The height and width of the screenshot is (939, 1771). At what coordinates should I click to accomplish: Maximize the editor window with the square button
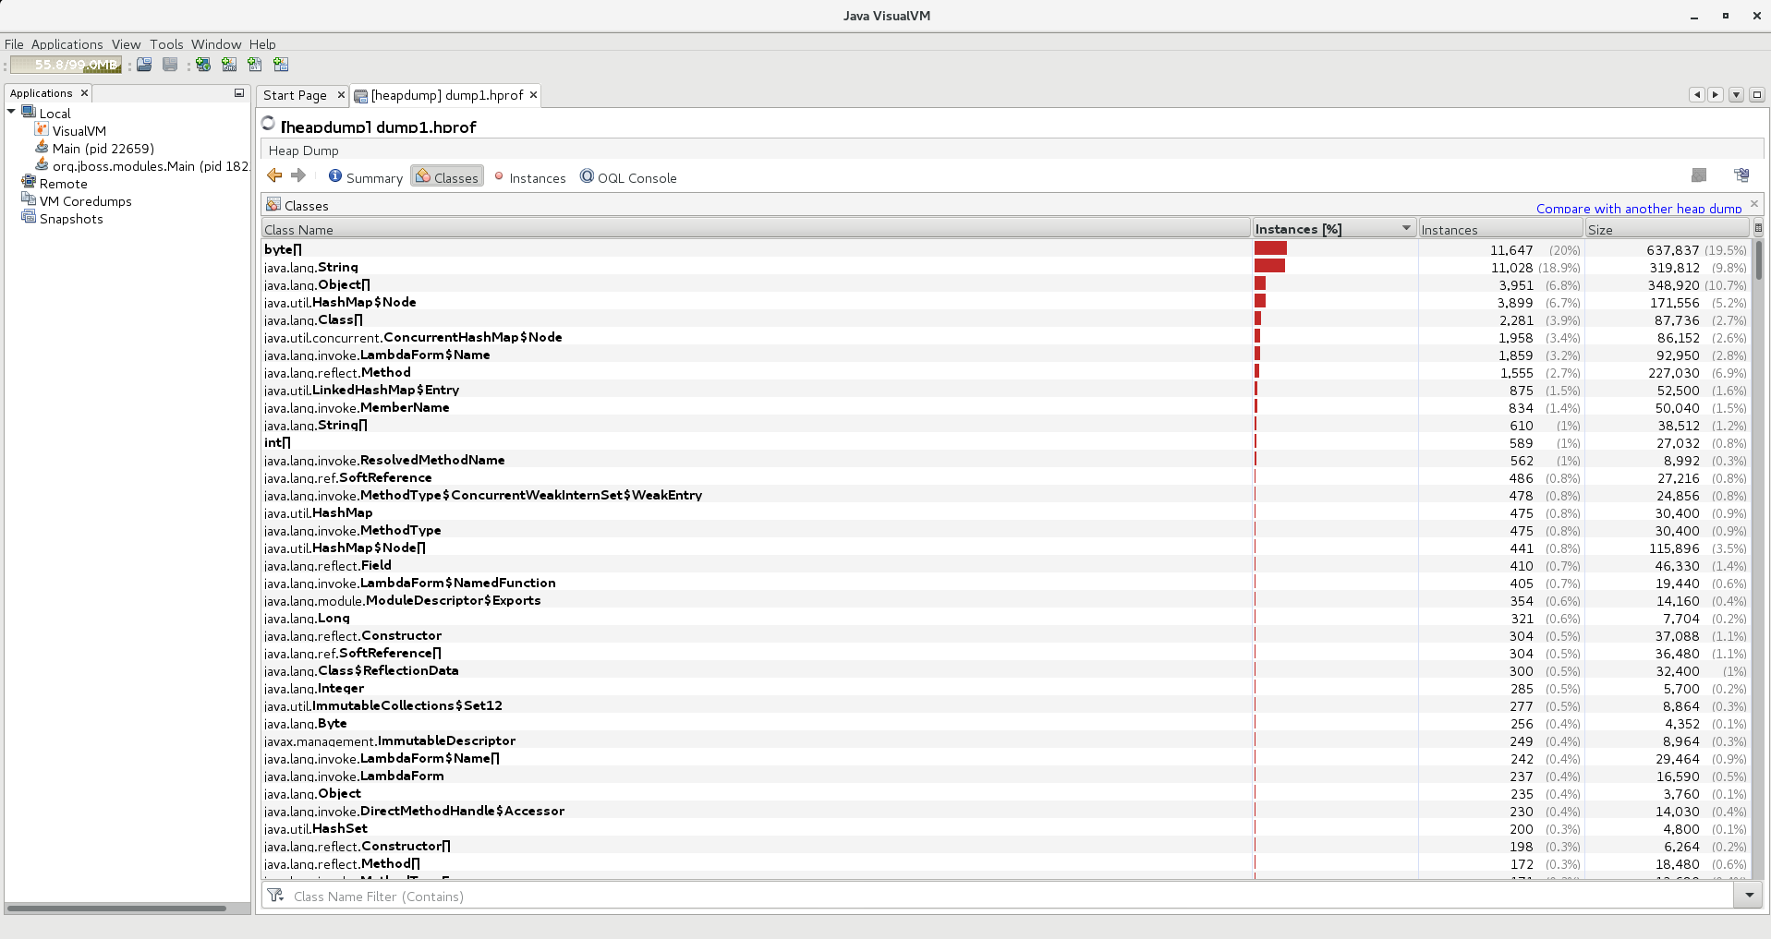click(1757, 94)
